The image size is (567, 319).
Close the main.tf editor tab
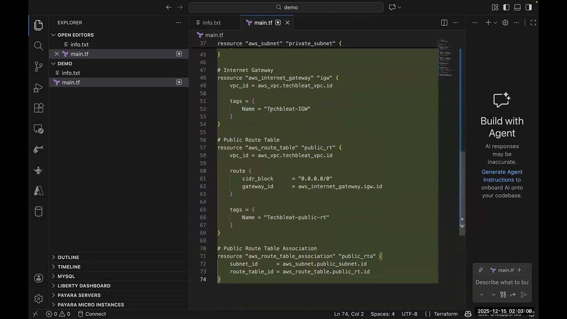(x=287, y=23)
